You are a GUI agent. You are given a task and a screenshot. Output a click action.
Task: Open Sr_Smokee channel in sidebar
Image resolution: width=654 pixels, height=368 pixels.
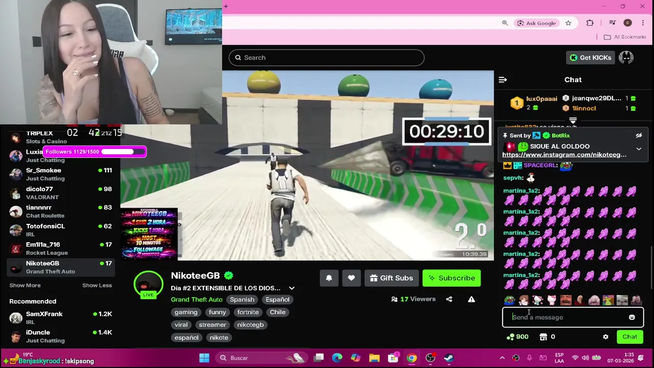coord(60,174)
